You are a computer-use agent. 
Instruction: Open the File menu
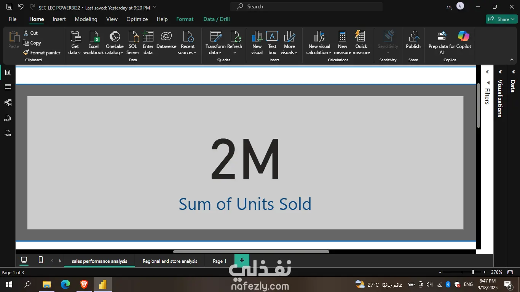point(13,19)
